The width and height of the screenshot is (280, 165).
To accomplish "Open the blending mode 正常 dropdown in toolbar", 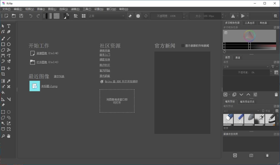I will 107,16.
